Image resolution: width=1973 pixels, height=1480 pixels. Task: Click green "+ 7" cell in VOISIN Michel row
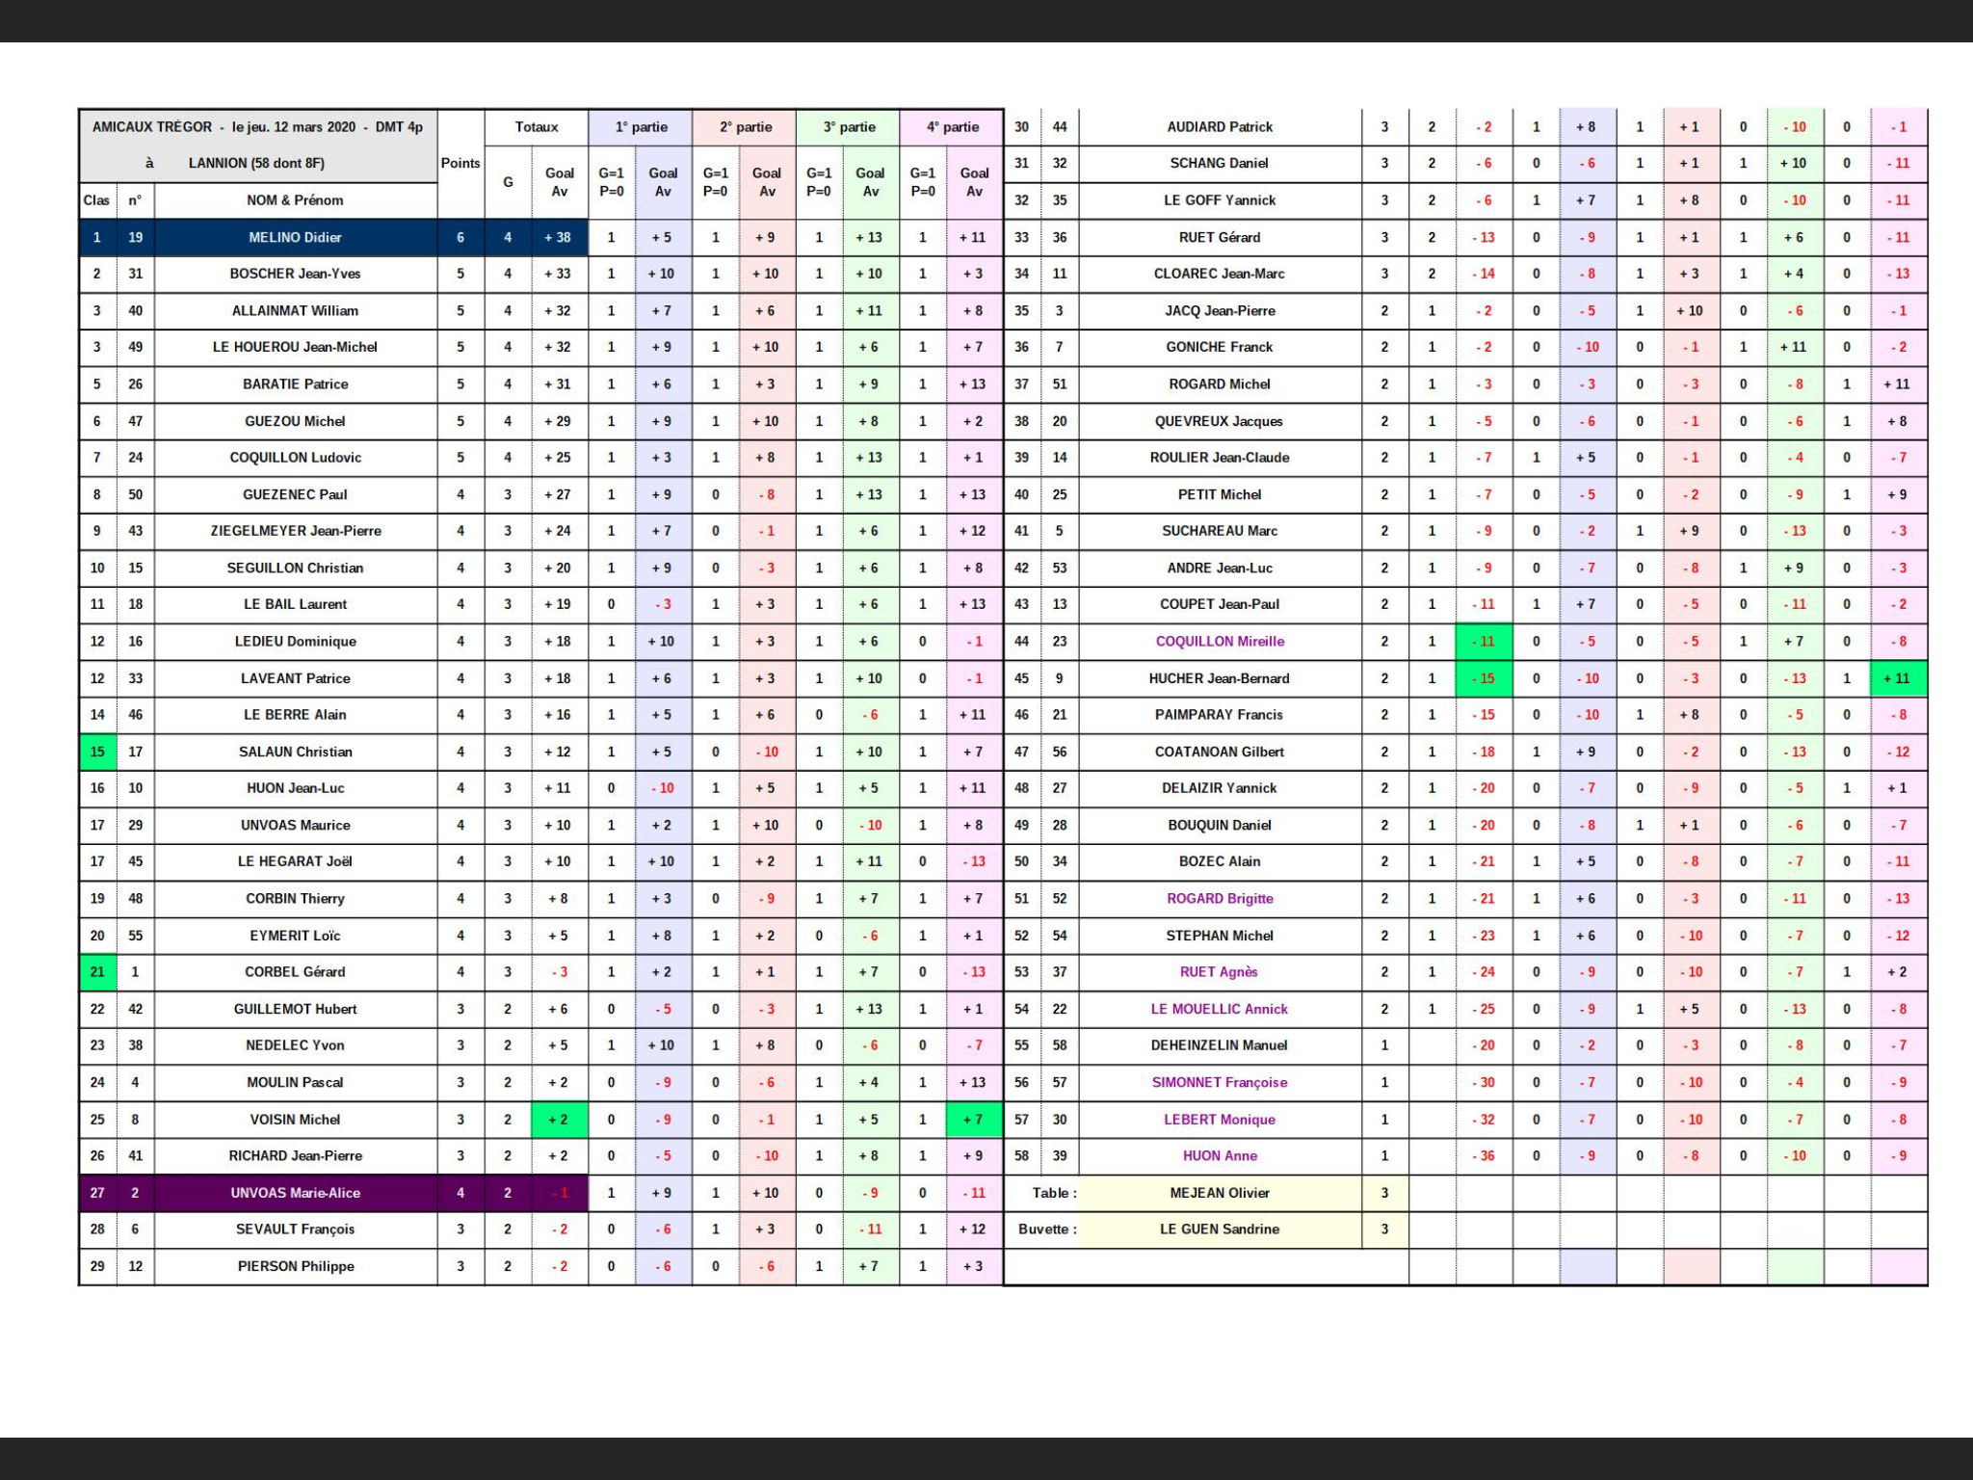[x=973, y=1120]
